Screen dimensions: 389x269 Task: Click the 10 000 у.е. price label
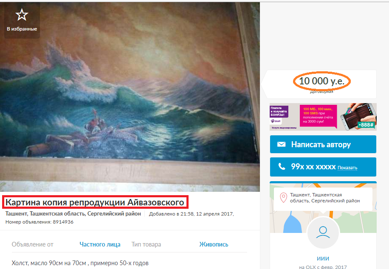pyautogui.click(x=322, y=81)
